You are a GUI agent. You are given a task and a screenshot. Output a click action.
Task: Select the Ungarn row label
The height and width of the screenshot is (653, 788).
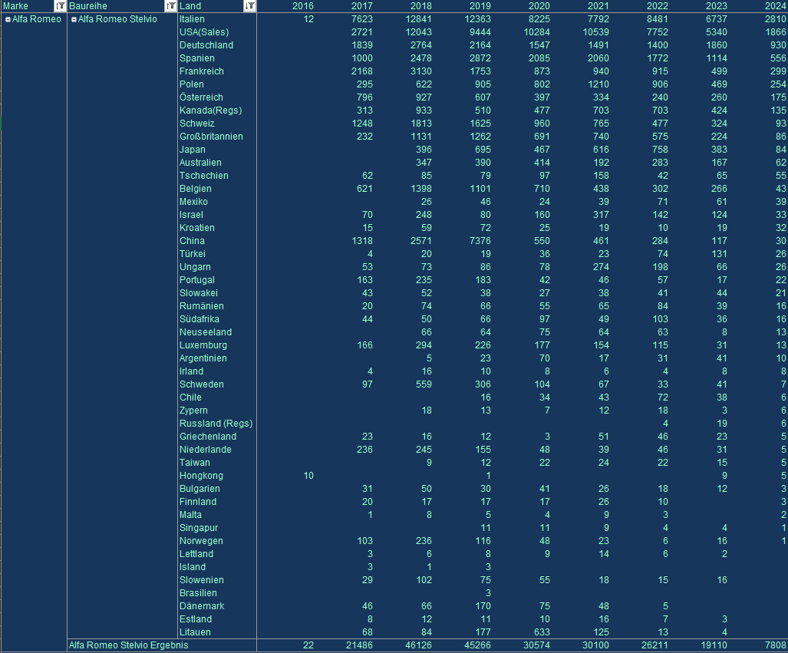tap(195, 268)
